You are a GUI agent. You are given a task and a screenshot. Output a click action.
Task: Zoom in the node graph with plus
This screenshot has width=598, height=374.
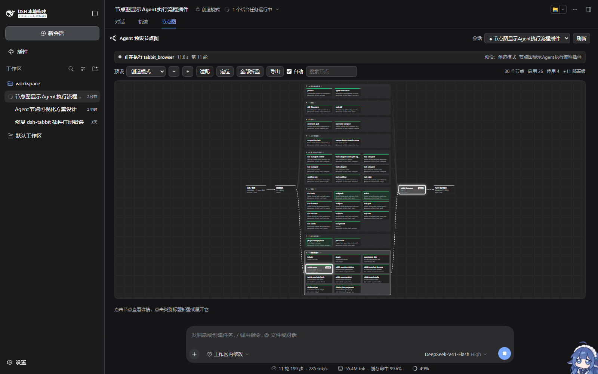pyautogui.click(x=188, y=71)
